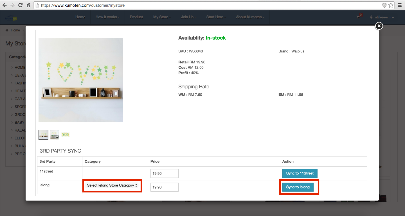Bookmark this page with star icon
Image resolution: width=405 pixels, height=216 pixels.
(391, 5)
